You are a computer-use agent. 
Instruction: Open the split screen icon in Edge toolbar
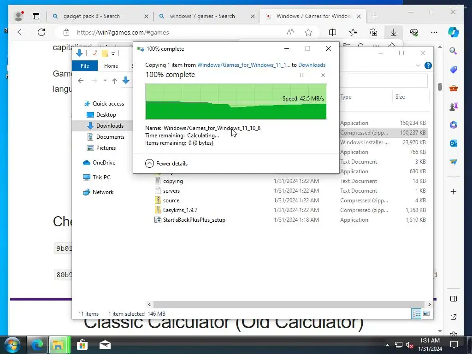click(333, 32)
